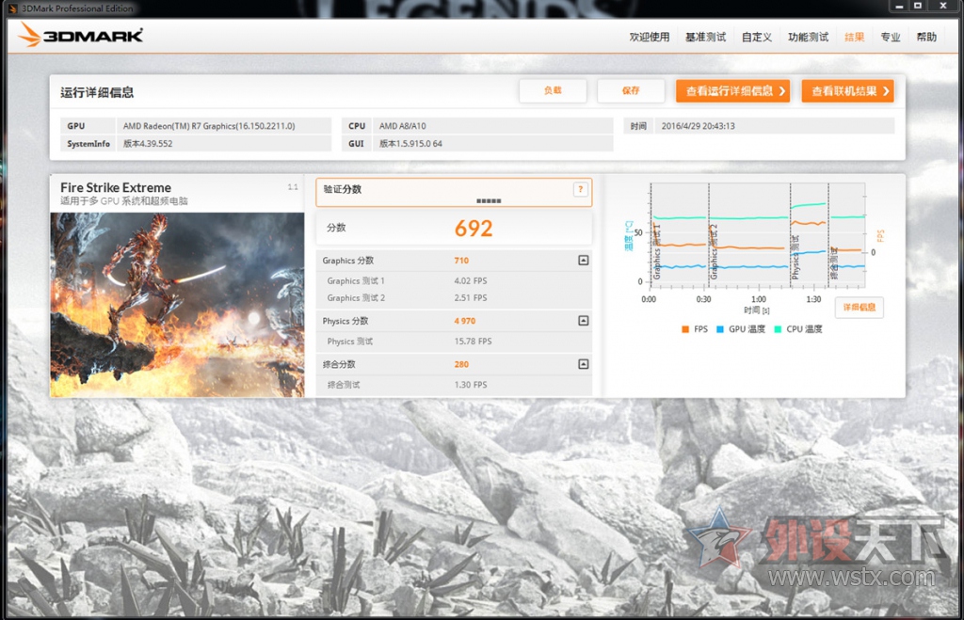This screenshot has width=964, height=620.
Task: Click the 运行详细信息 panel heading
Action: pyautogui.click(x=97, y=93)
